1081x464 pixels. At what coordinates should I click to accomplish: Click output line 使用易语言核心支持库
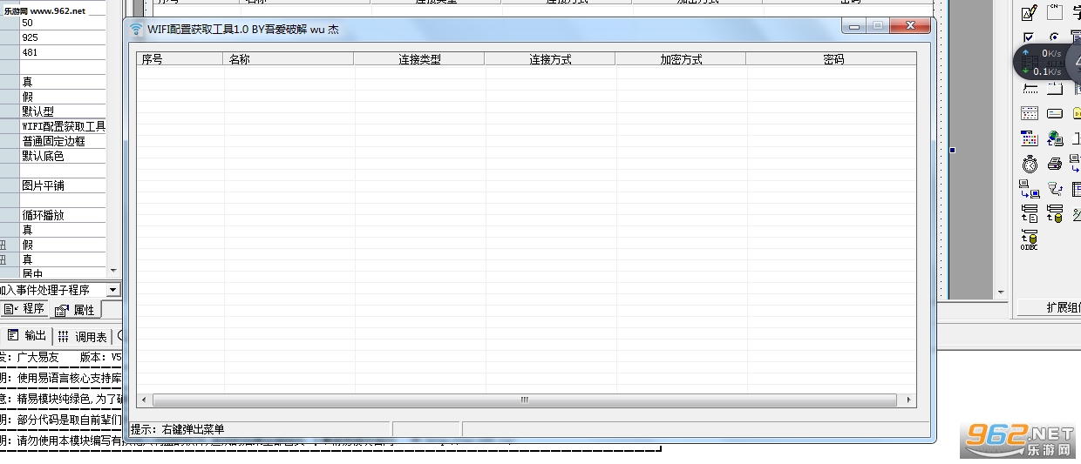[x=61, y=378]
